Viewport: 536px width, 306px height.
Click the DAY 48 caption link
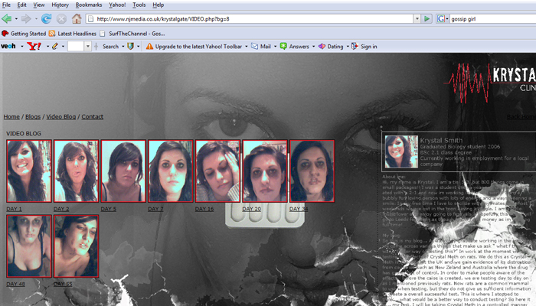click(x=16, y=284)
